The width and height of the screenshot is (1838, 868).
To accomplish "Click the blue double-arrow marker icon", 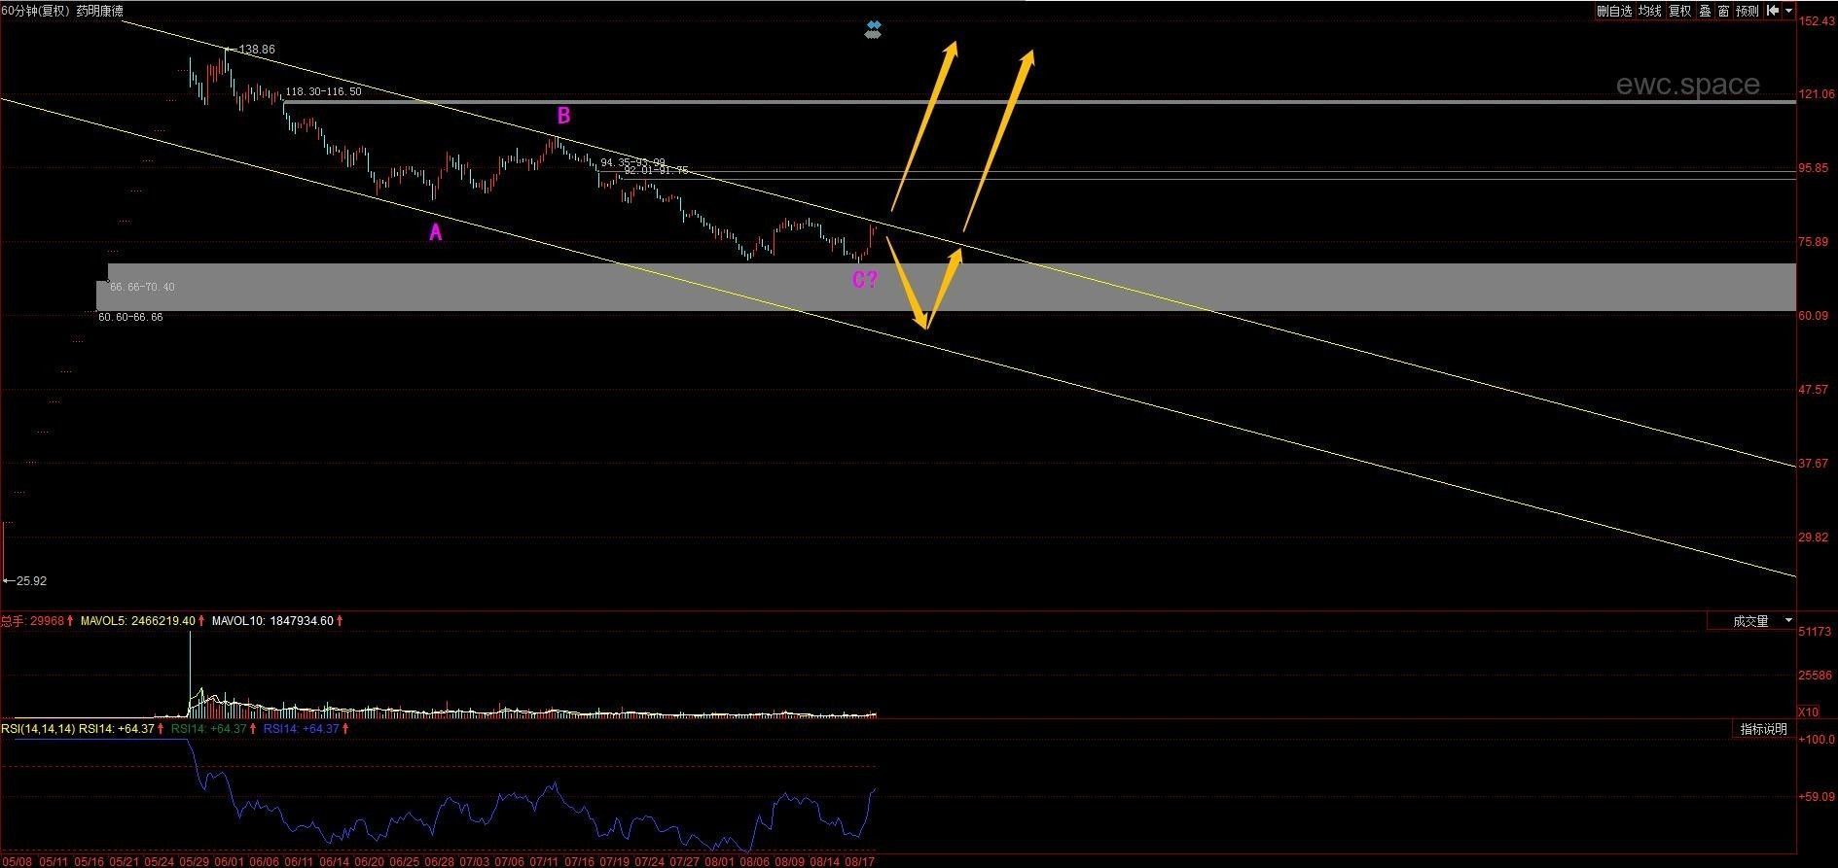I will pos(873,30).
